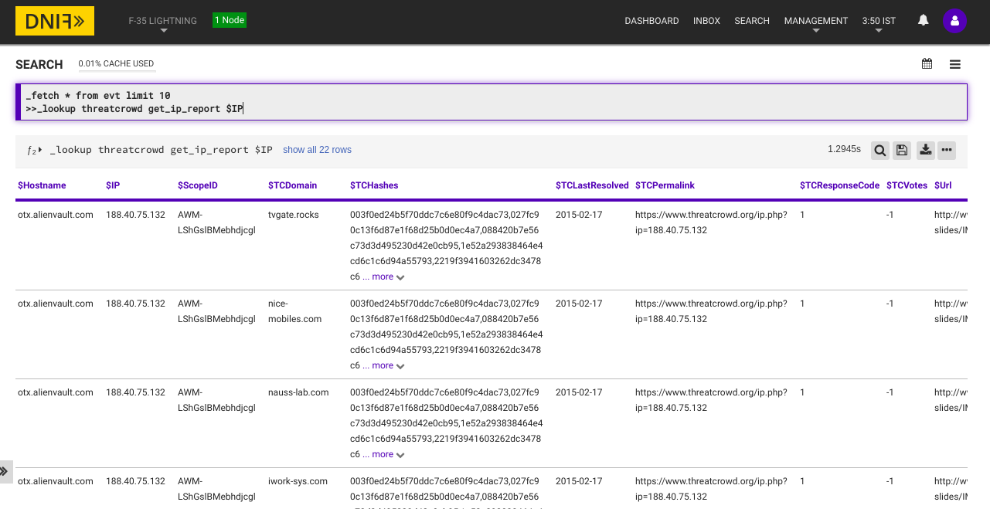Click the 1 Node status badge
The width and height of the screenshot is (990, 509).
[230, 20]
